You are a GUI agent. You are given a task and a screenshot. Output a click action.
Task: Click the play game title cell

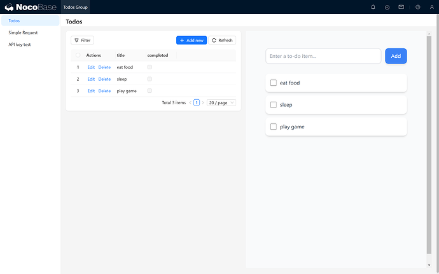click(127, 91)
